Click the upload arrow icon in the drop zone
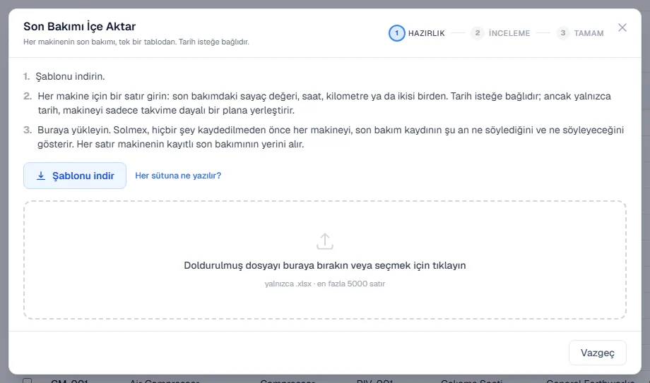Screen dimensions: 650x383 coord(324,241)
